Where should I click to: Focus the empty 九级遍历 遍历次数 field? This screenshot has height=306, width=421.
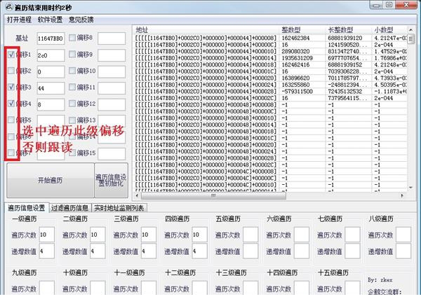[x=47, y=288]
